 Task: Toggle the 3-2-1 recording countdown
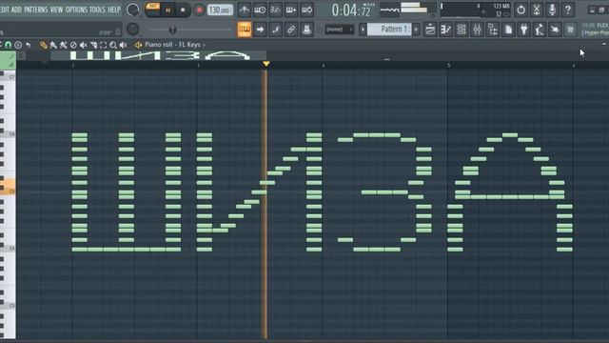pos(275,10)
